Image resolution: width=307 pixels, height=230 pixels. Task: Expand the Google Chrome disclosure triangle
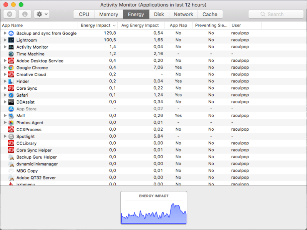click(5, 68)
